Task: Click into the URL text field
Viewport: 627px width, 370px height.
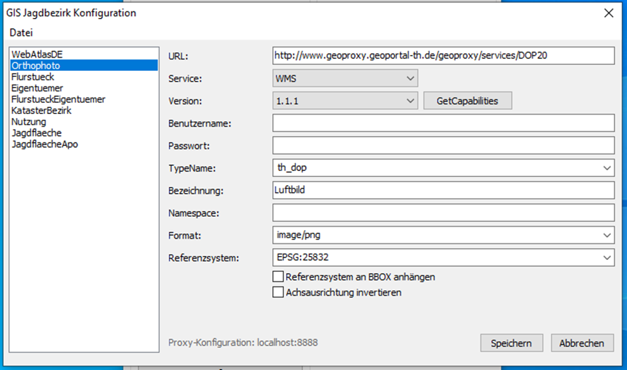Action: (x=443, y=56)
